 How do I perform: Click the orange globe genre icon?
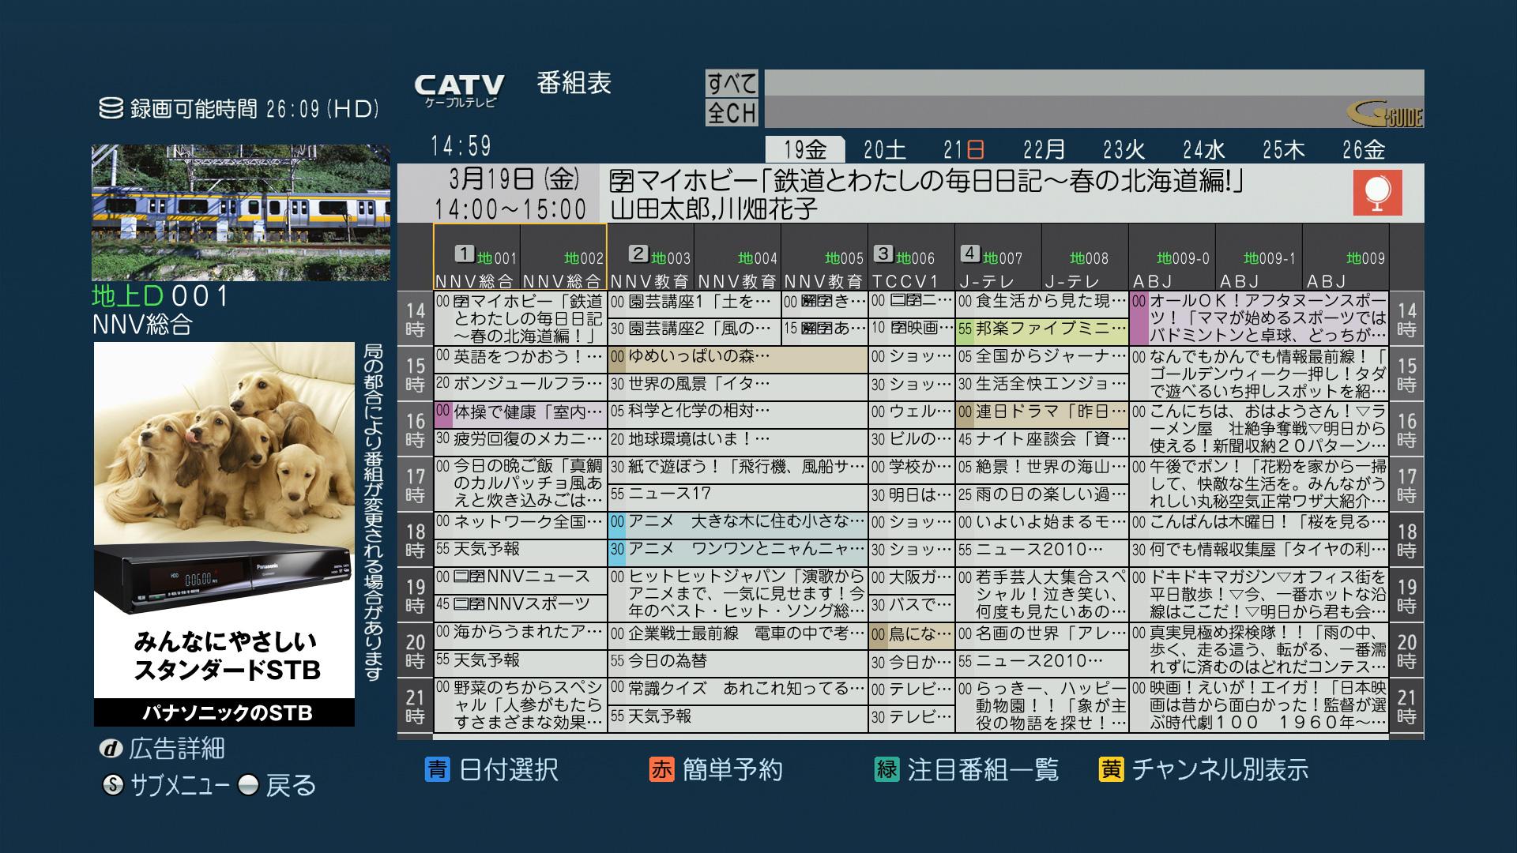click(x=1377, y=193)
